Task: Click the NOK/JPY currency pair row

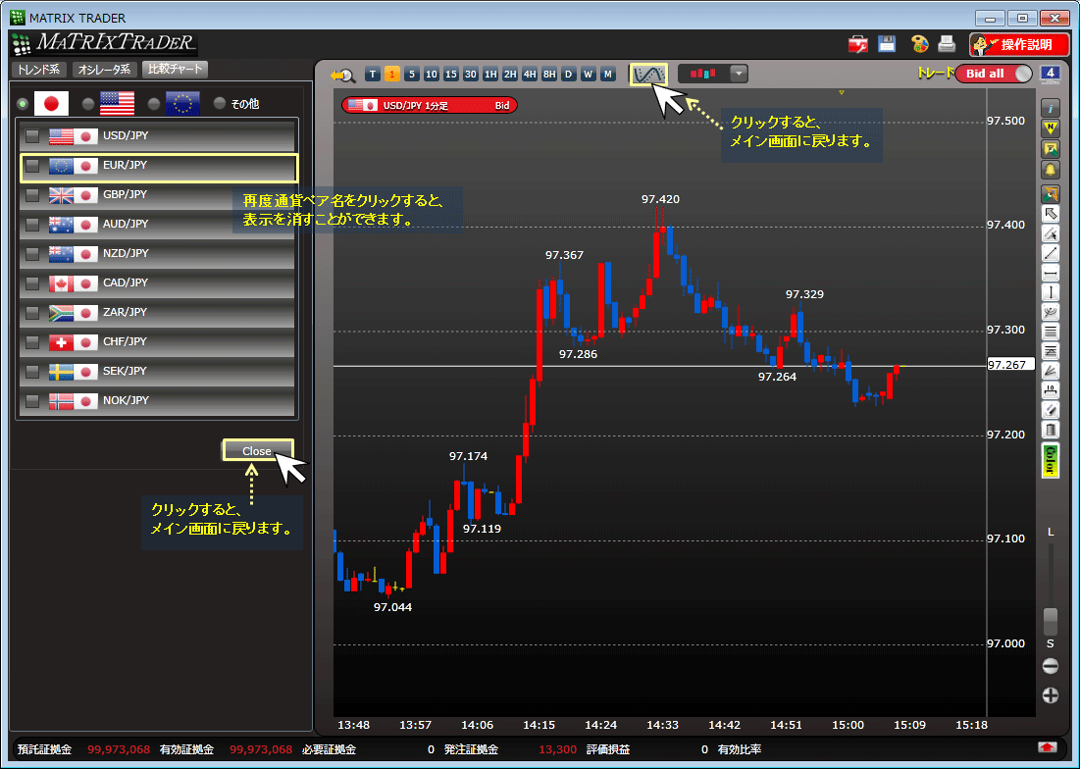Action: 157,400
